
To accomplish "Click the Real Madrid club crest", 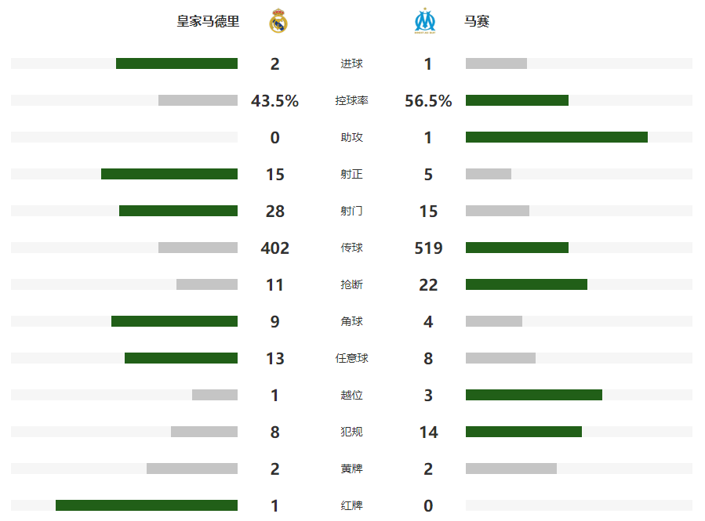I will (x=278, y=20).
